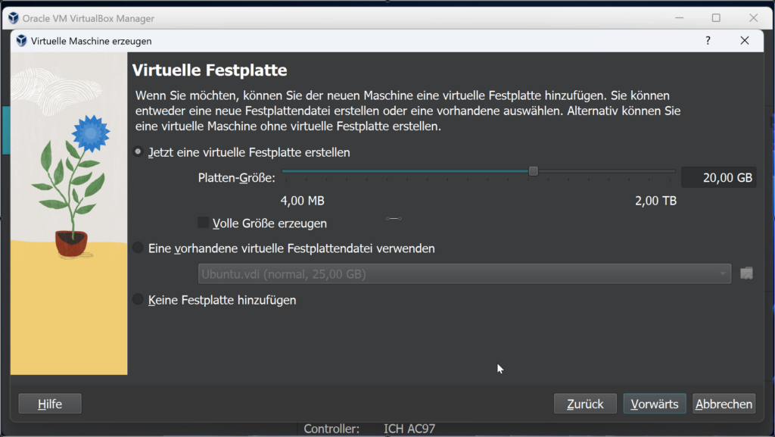Enable the 'Volle Größe erzeugen' checkbox
Viewport: 775px width, 437px height.
203,223
